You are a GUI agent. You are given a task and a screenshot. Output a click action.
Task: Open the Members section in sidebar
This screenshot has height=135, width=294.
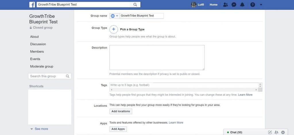click(37, 52)
